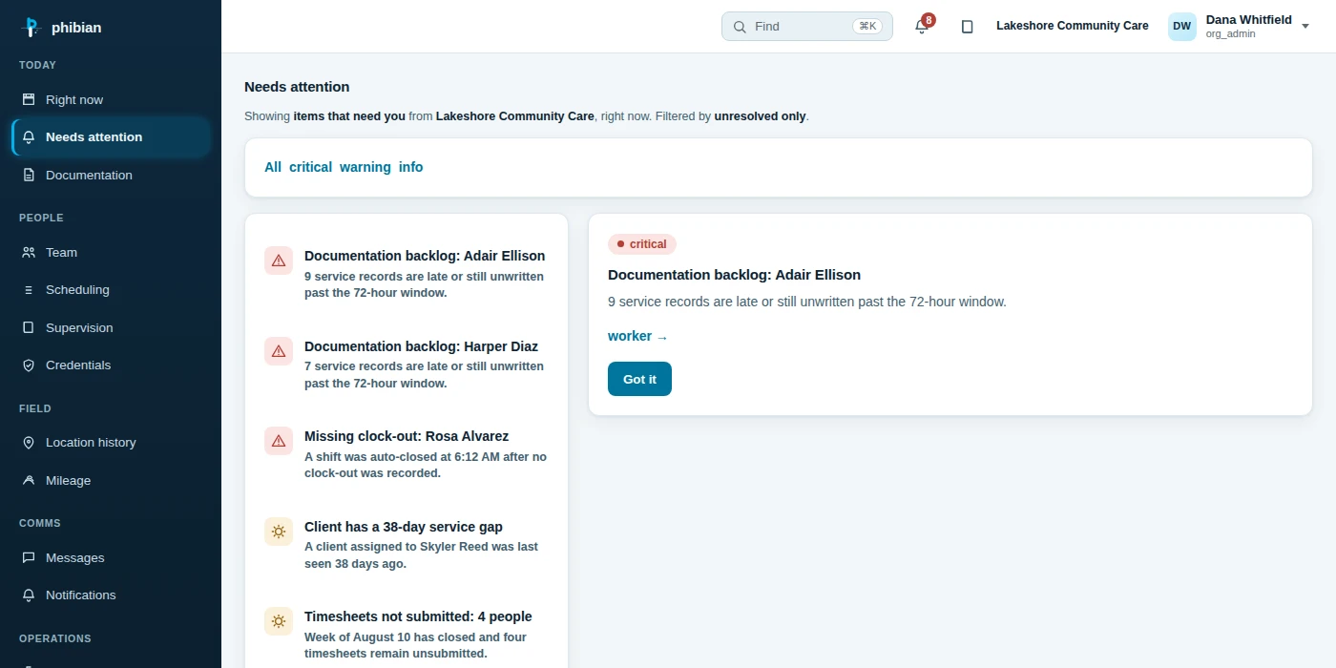The height and width of the screenshot is (668, 1336).
Task: Select Needs attention in sidebar
Action: pyautogui.click(x=111, y=137)
